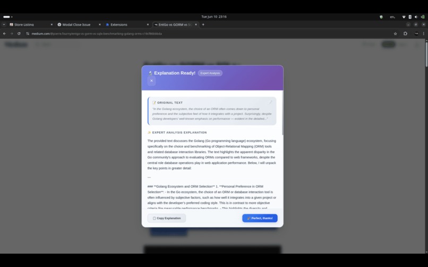Close the EntGo vs GORM tab

196,24
